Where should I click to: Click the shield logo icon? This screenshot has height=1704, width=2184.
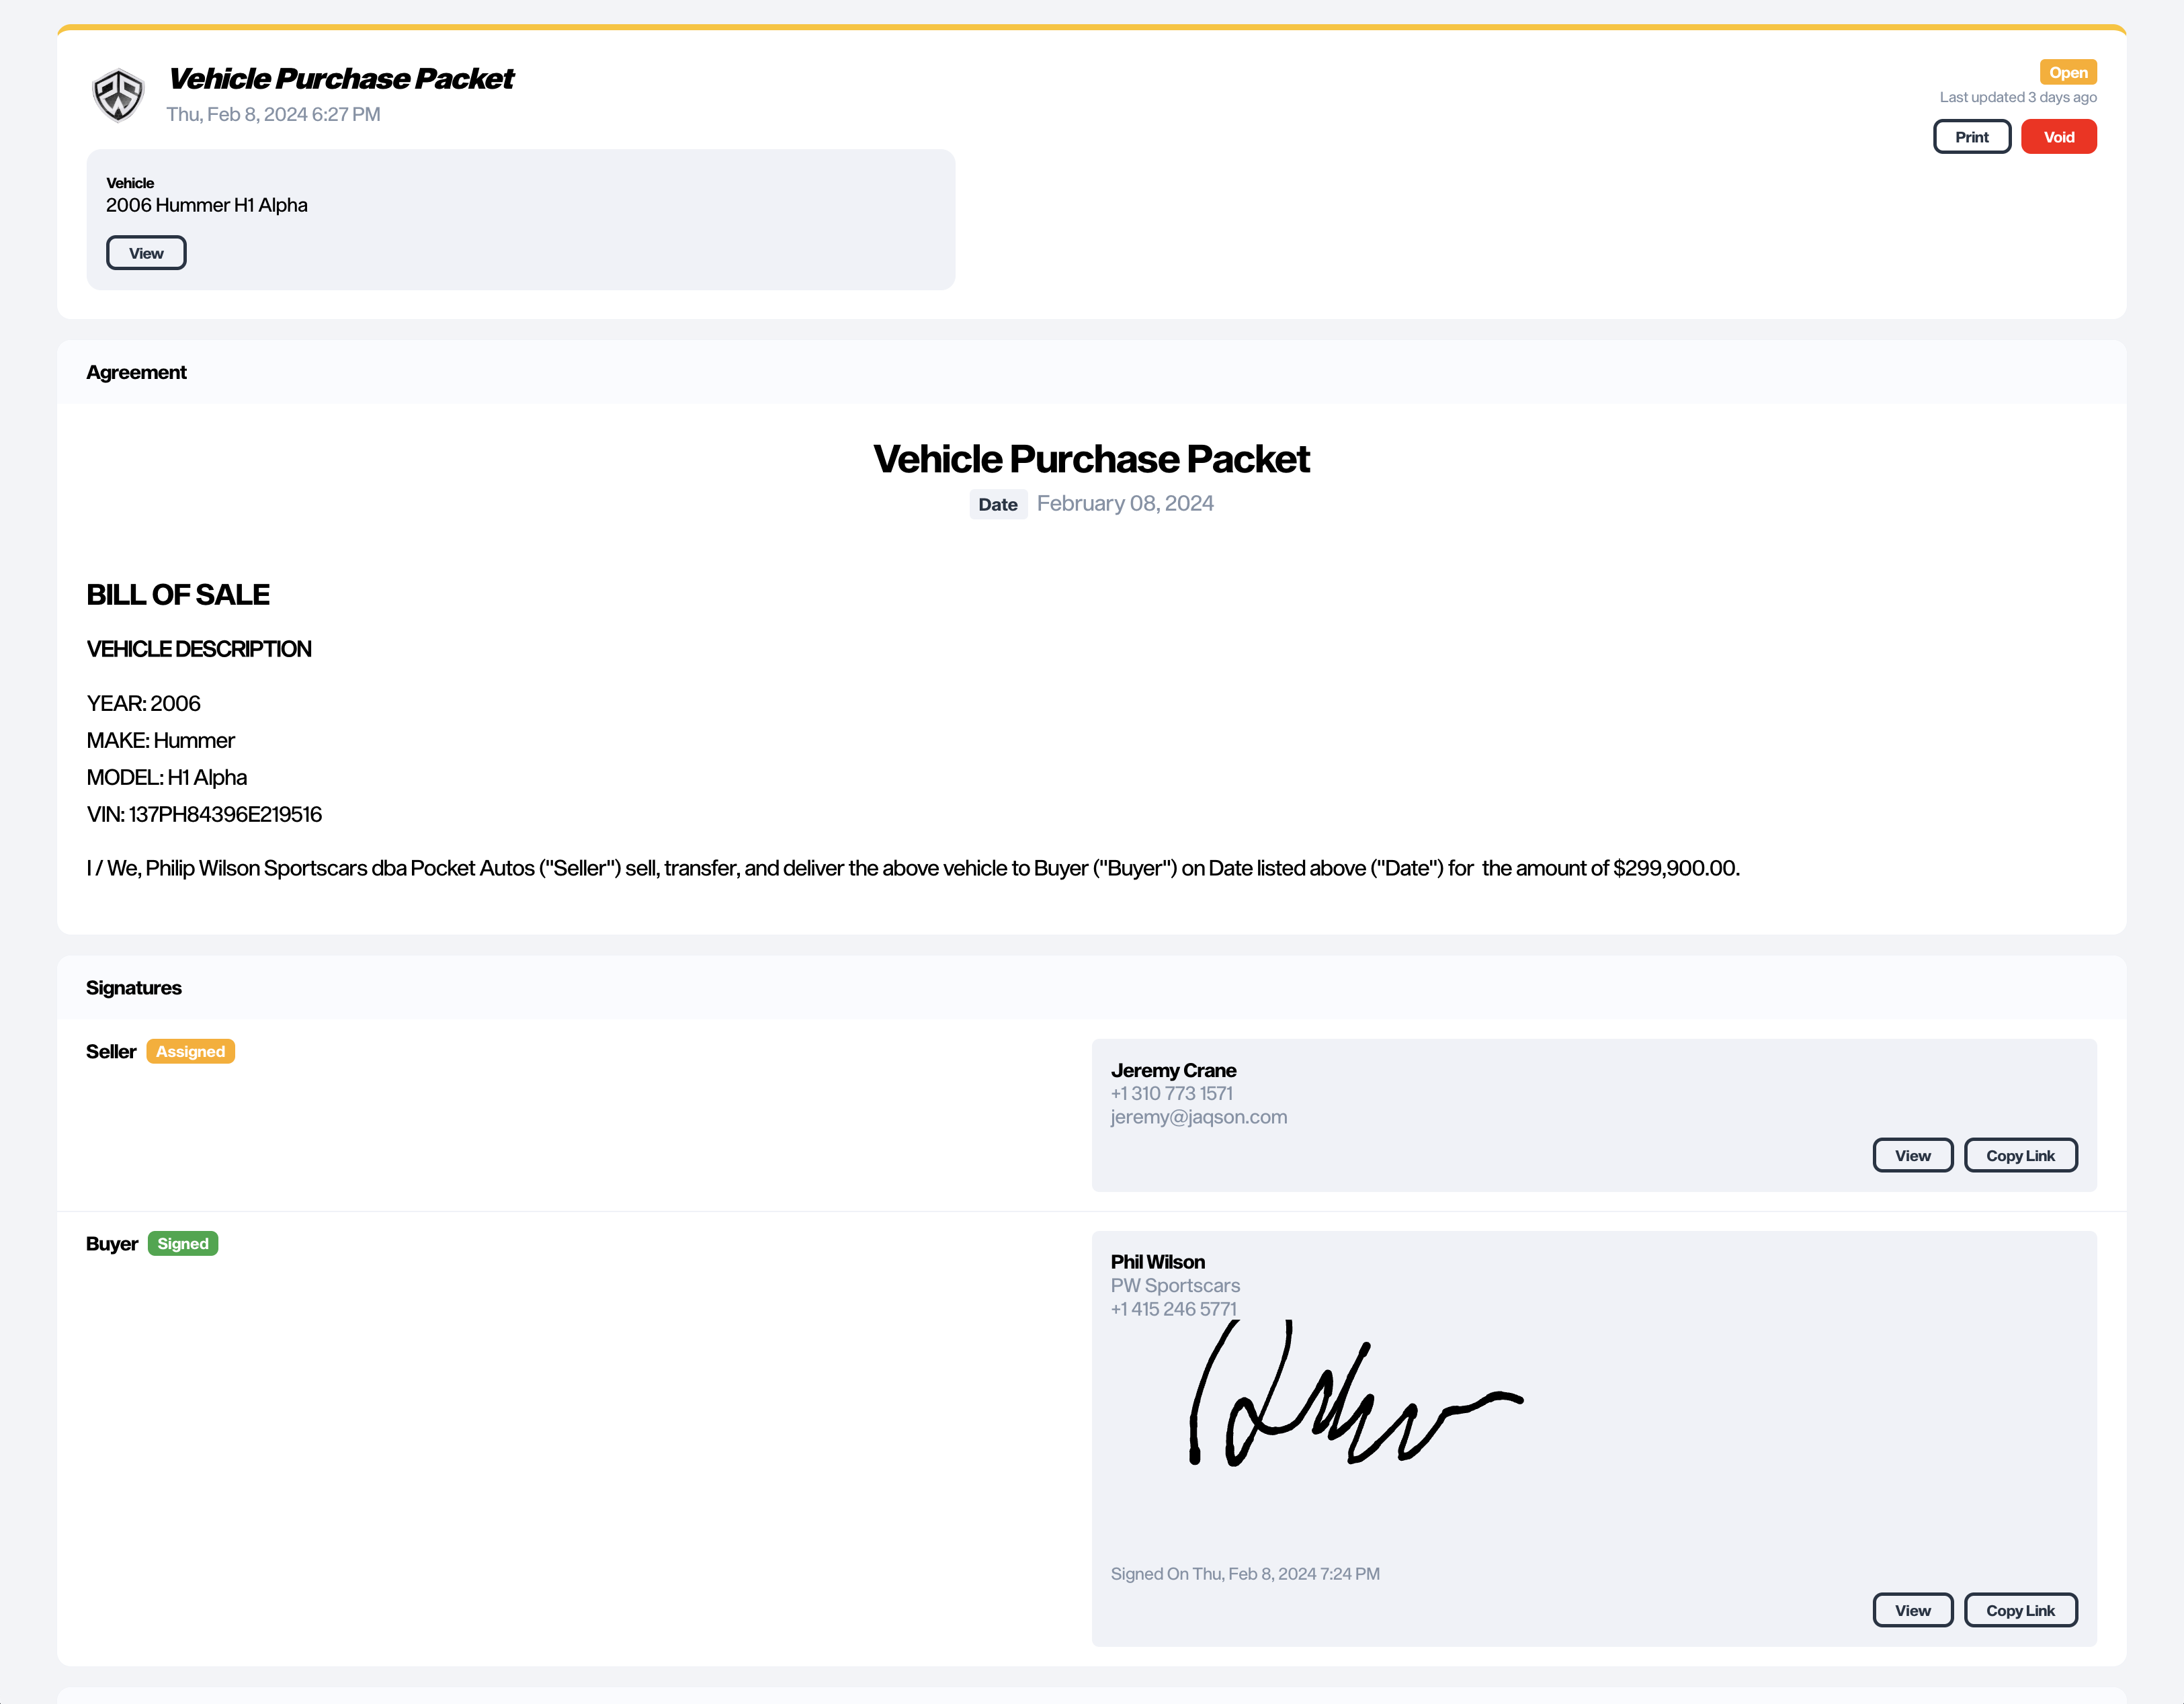click(118, 96)
